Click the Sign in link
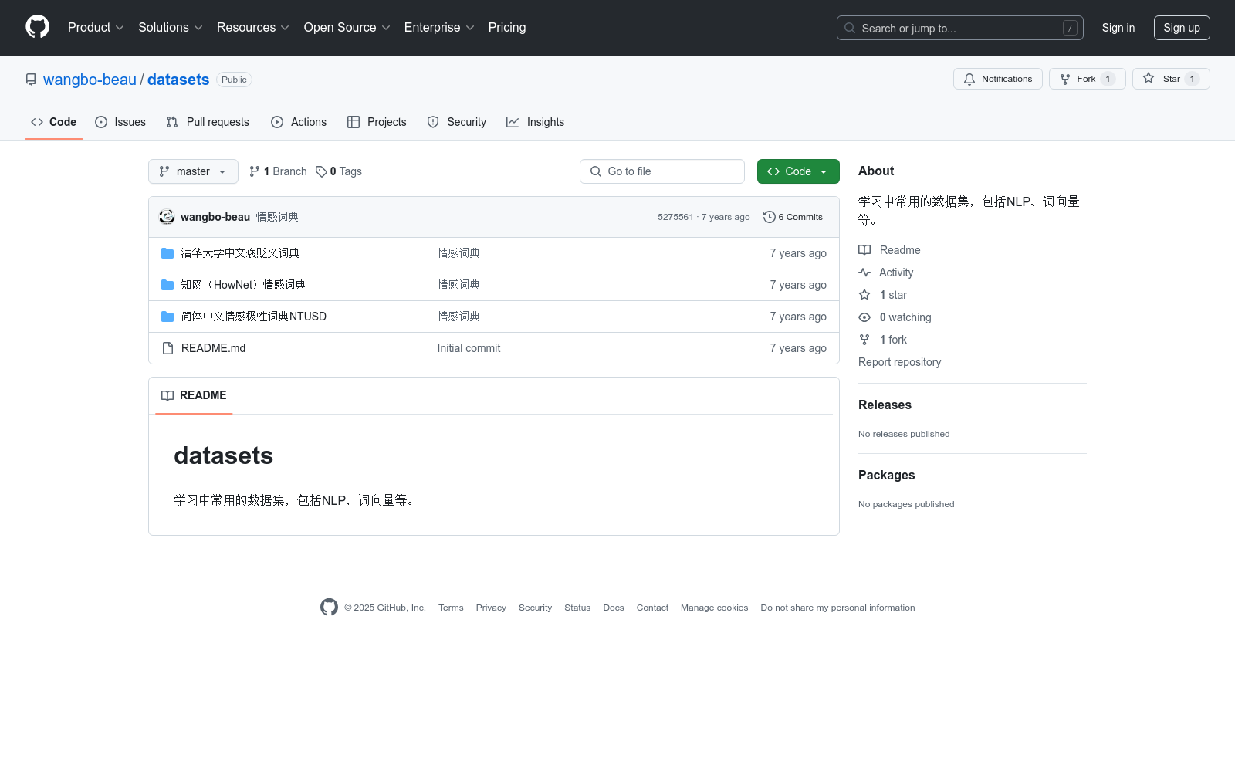The height and width of the screenshot is (772, 1235). pyautogui.click(x=1118, y=28)
